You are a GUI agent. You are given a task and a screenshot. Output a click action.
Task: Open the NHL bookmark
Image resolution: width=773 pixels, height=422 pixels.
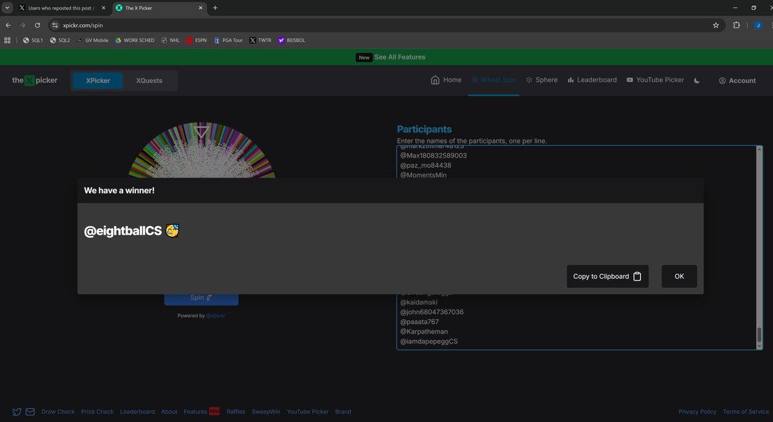pos(171,40)
